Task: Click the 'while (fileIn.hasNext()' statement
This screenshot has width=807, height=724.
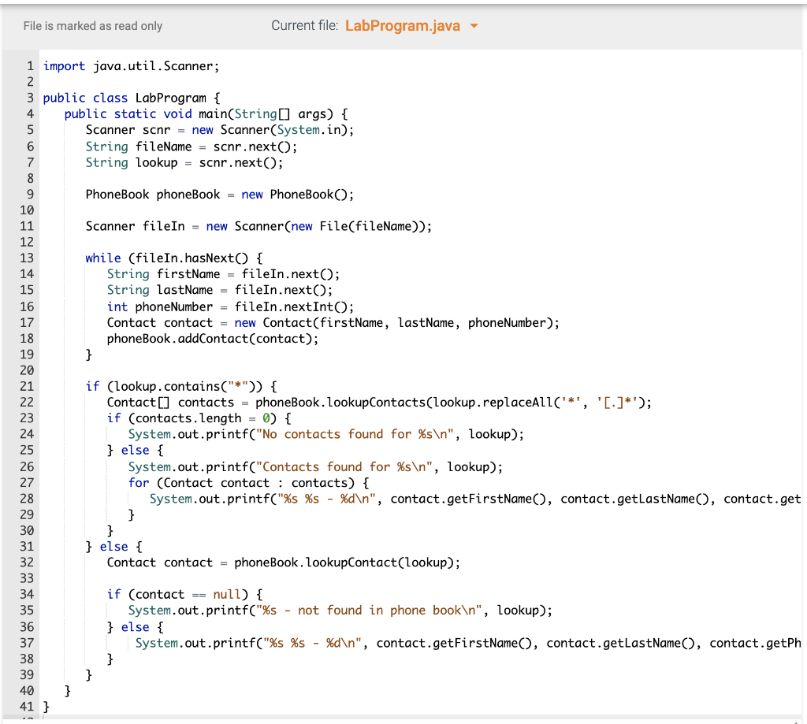Action: tap(174, 258)
